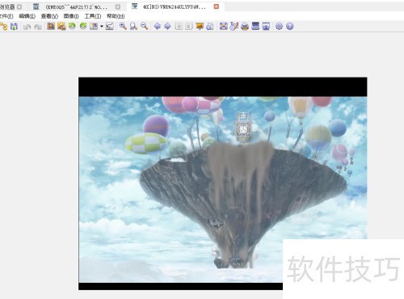
Task: Close the 浏览器 tab with its gray X
Action: (19, 6)
